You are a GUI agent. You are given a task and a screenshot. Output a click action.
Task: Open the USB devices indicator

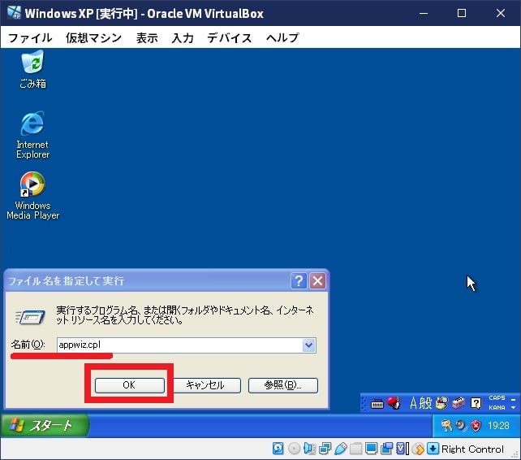(340, 449)
